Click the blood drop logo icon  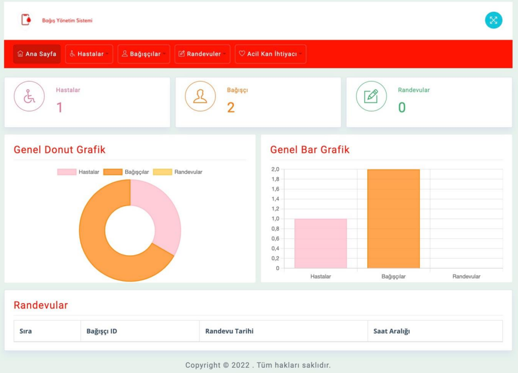24,19
